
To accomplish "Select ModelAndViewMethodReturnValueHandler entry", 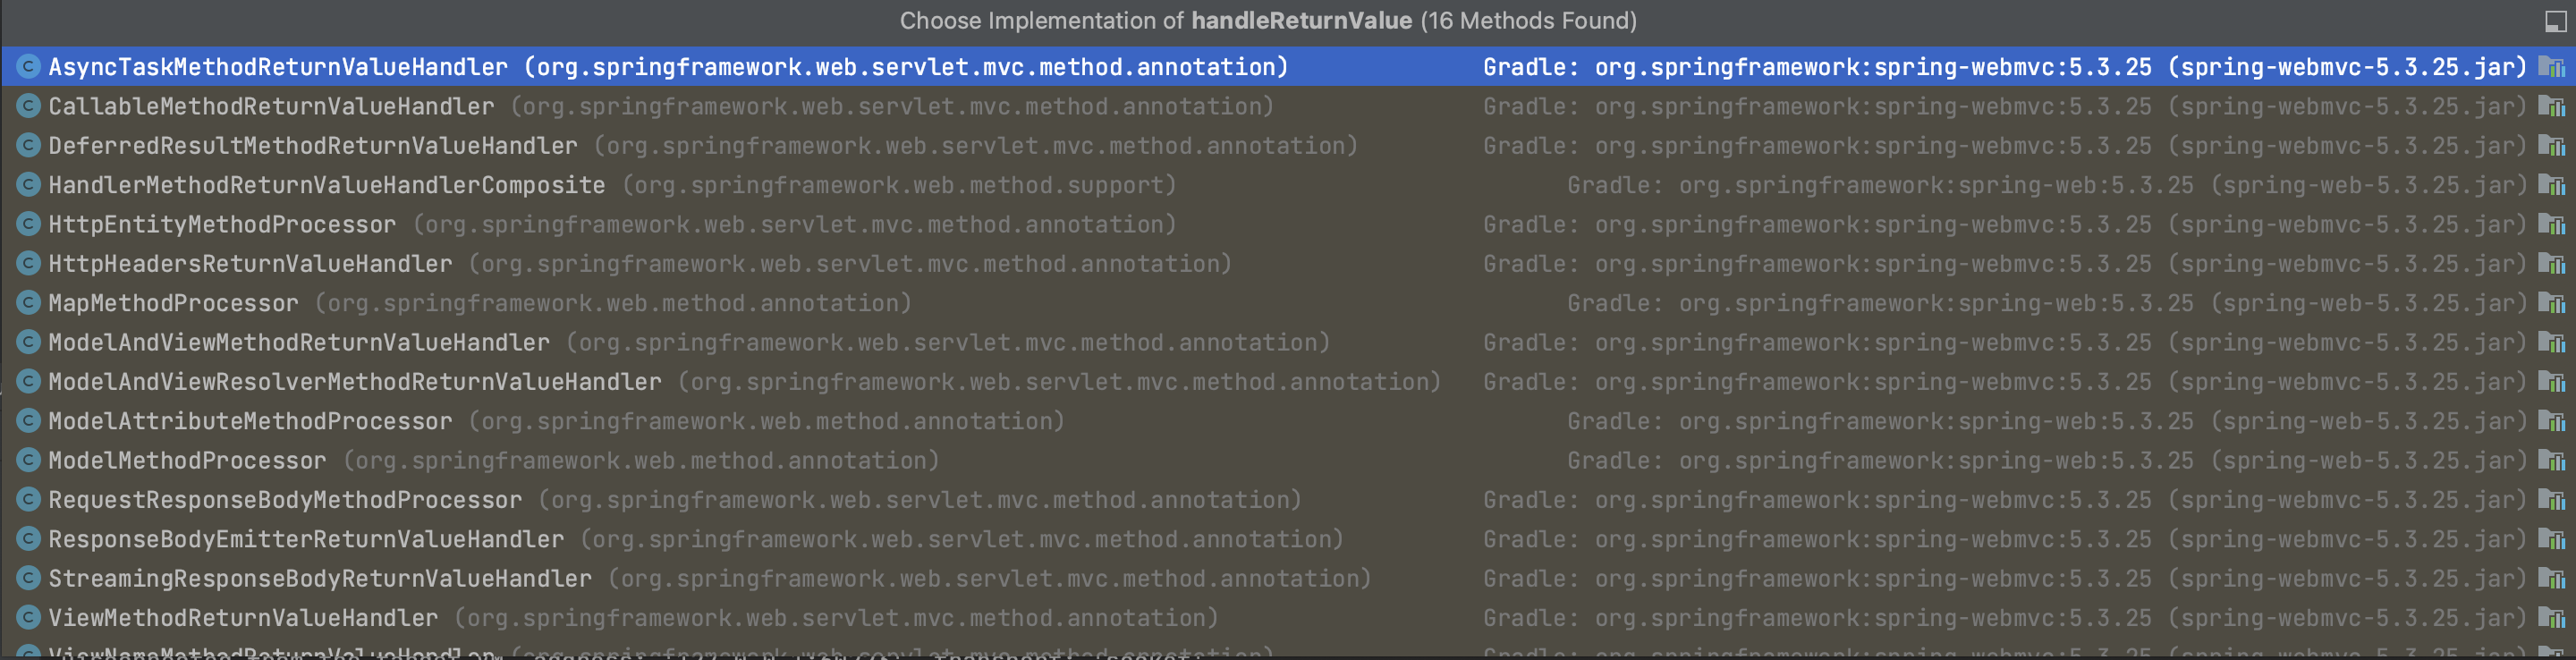I will 1288,342.
